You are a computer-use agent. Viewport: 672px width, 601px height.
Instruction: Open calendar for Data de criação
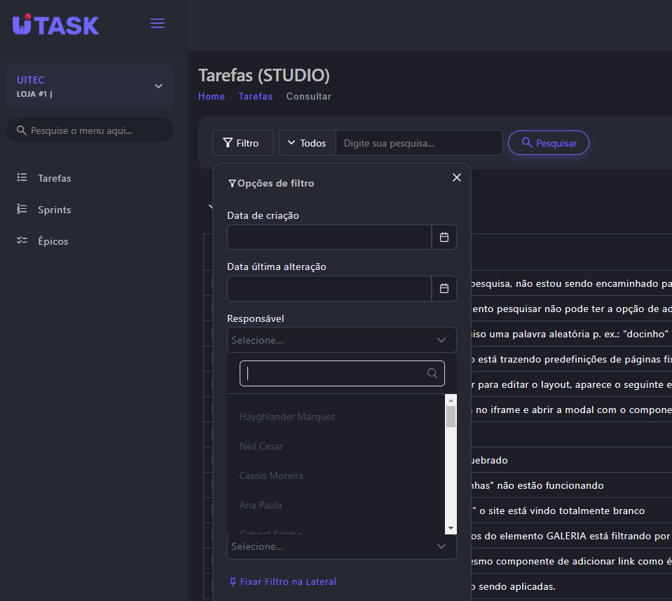(444, 237)
